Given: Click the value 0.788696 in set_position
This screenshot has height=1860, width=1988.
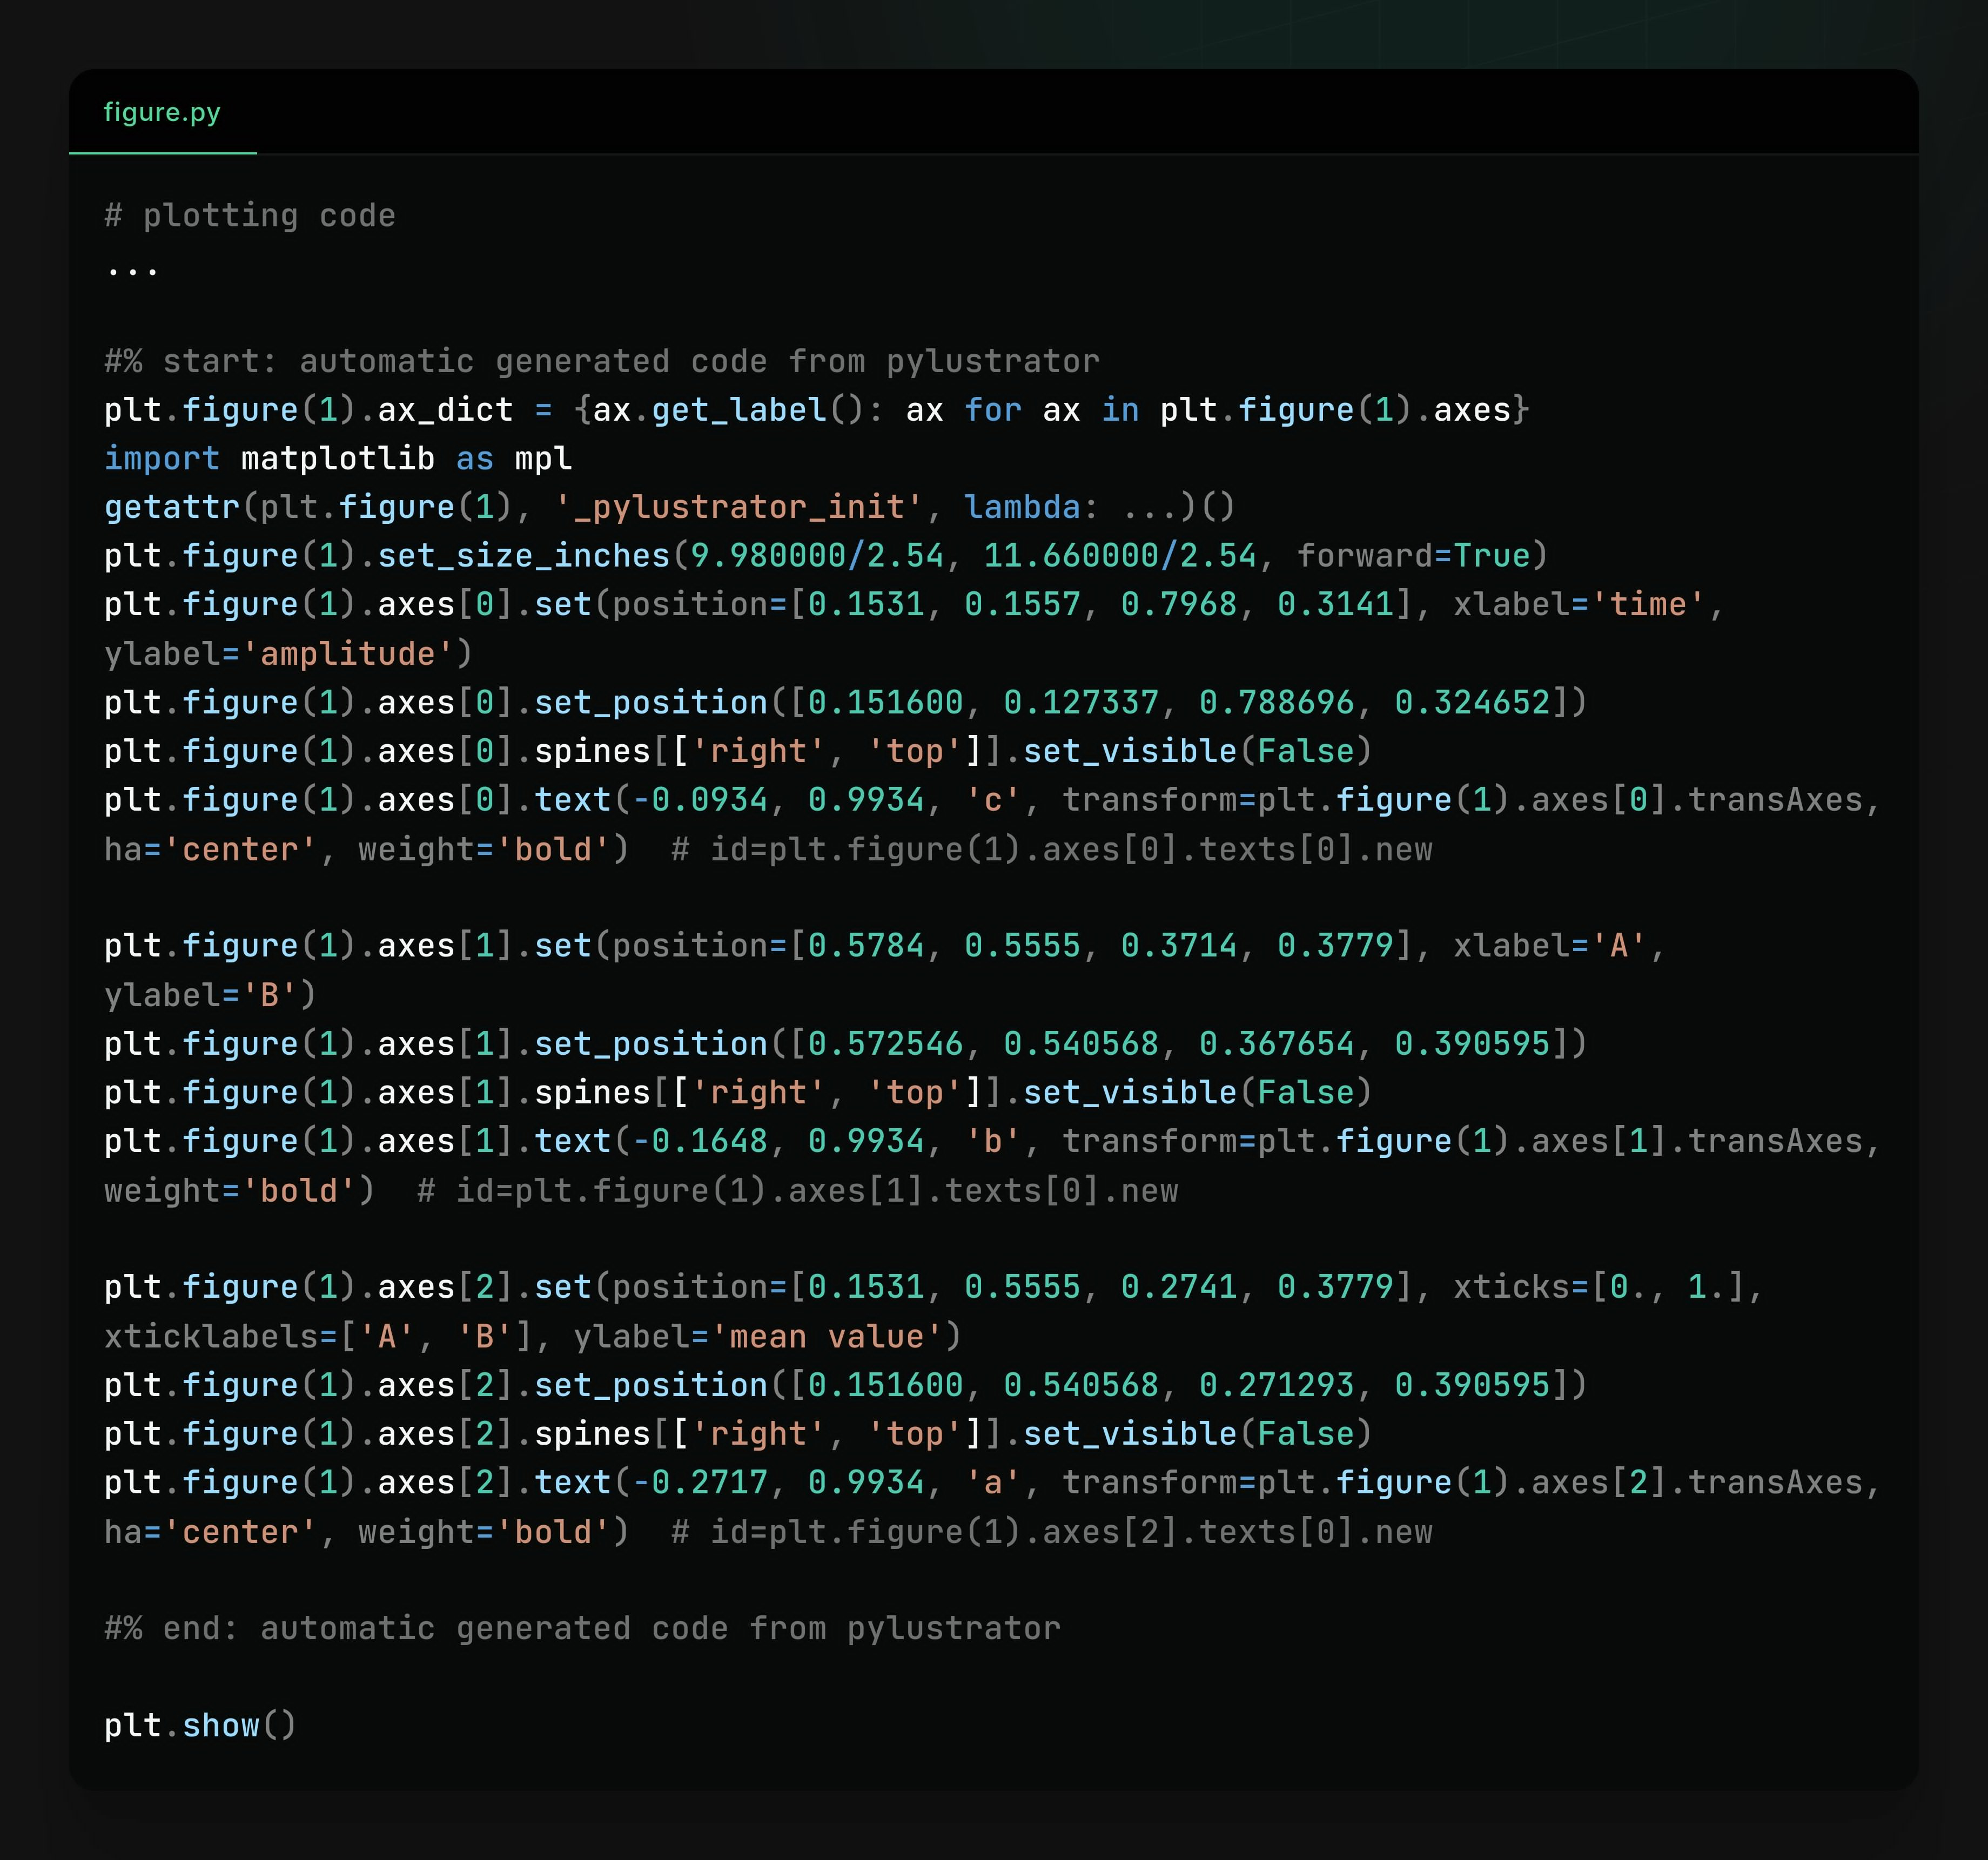Looking at the screenshot, I should [1276, 703].
